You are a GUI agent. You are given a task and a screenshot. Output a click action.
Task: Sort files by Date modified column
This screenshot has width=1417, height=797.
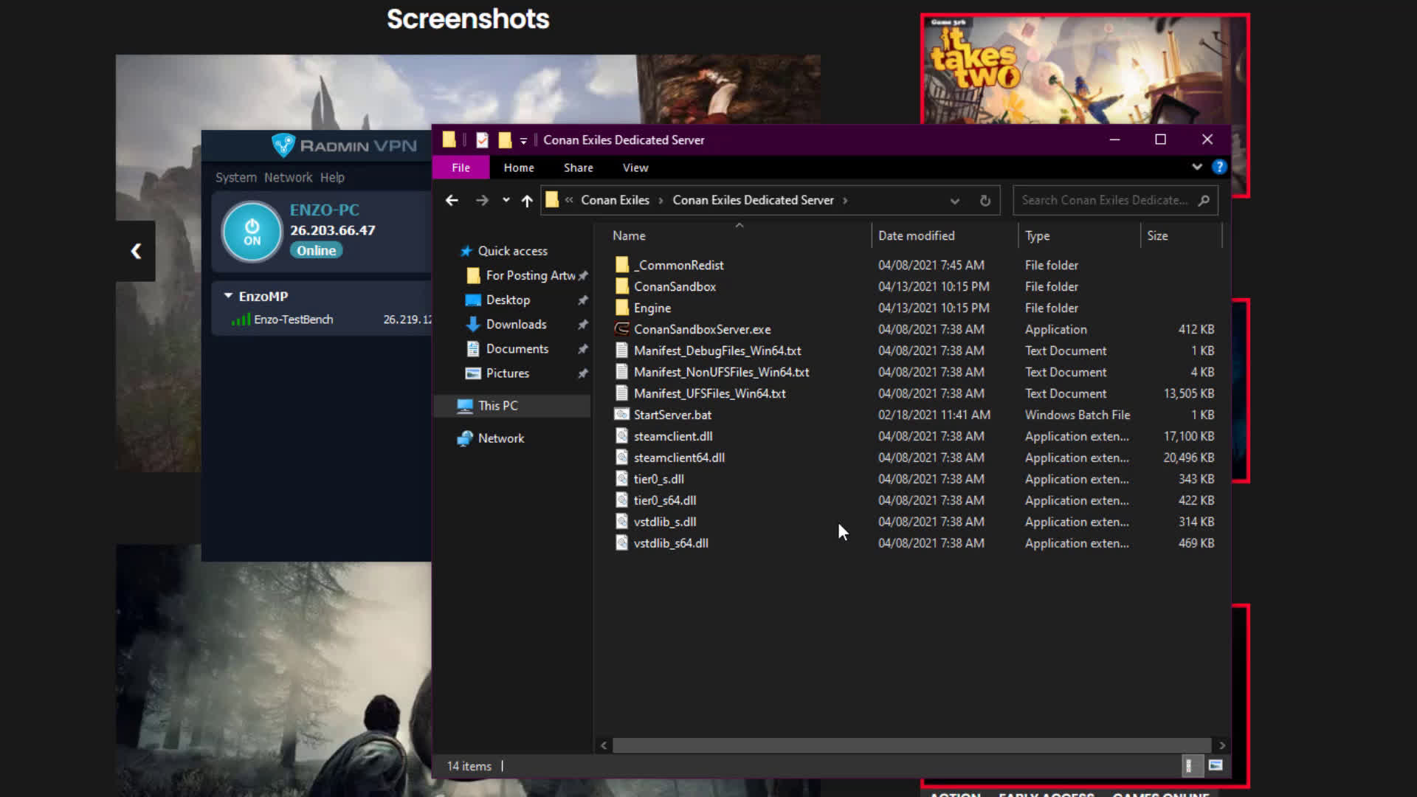916,235
